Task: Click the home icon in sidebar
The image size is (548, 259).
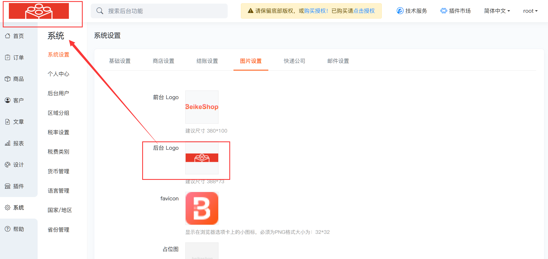Action: (7, 36)
